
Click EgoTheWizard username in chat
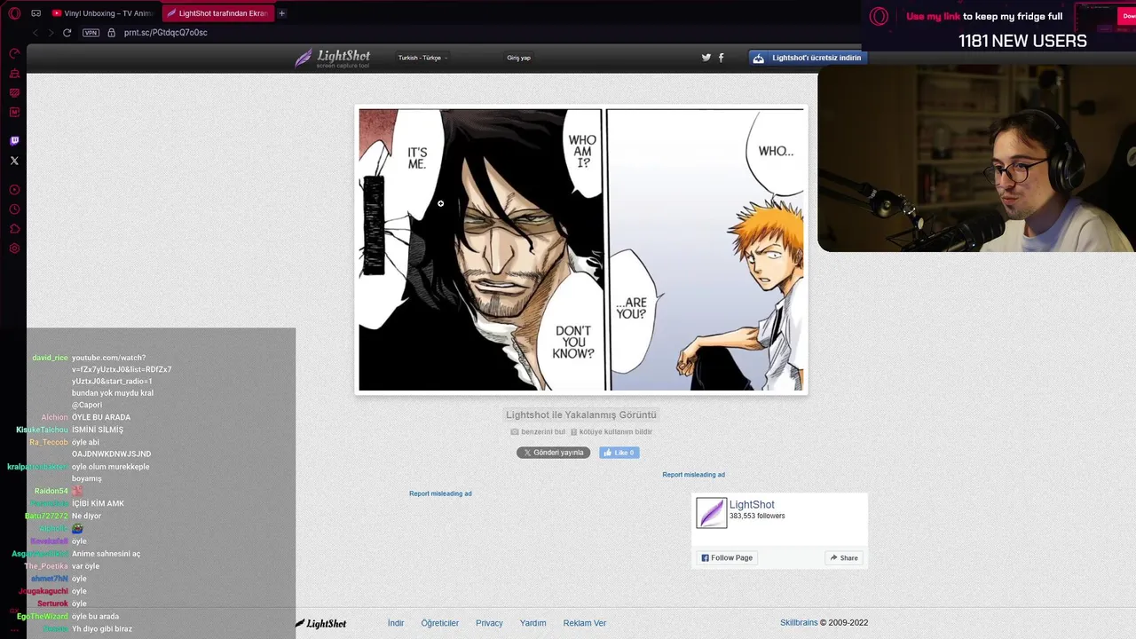pos(43,616)
